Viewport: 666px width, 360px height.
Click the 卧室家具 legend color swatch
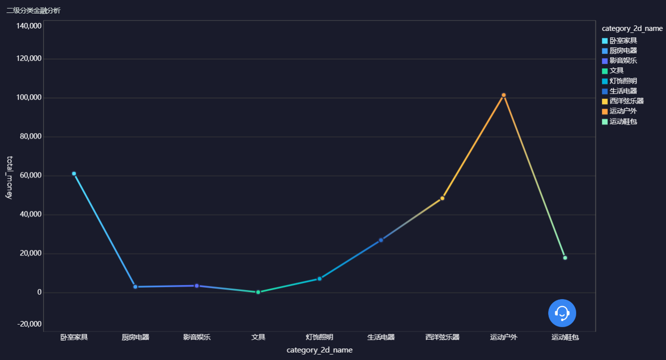click(x=605, y=41)
